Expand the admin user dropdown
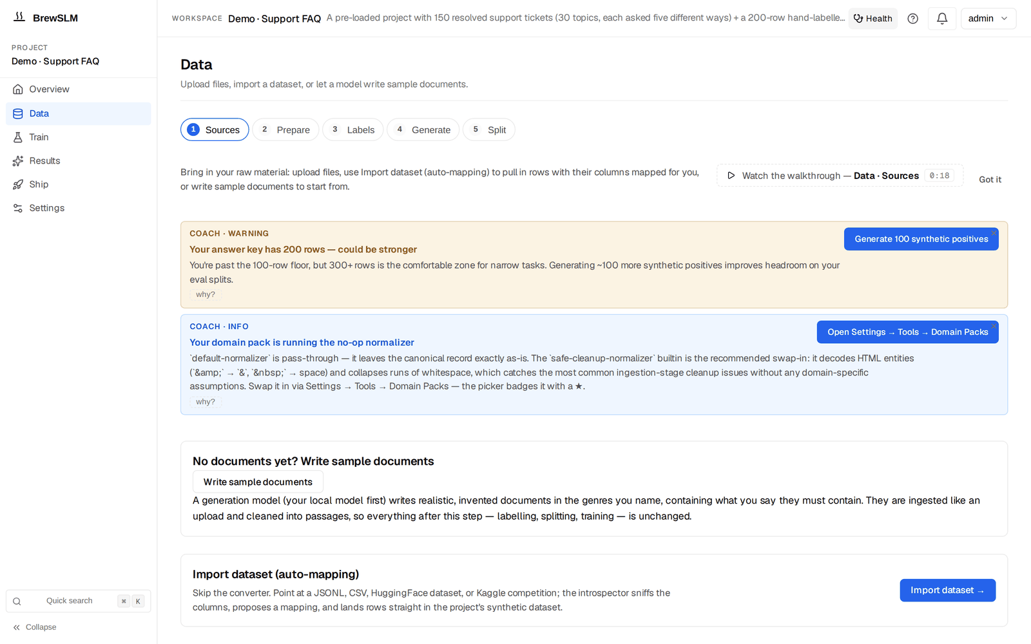The image size is (1031, 644). [x=988, y=19]
